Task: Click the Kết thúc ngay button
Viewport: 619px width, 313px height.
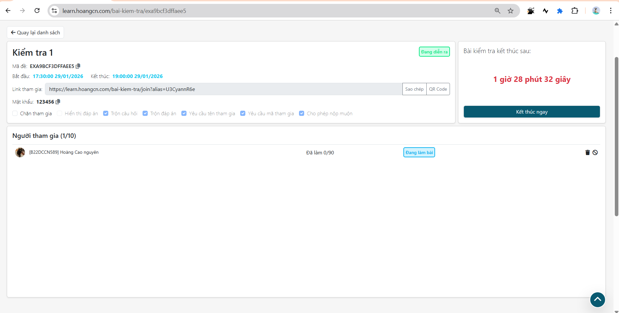Action: [x=531, y=112]
